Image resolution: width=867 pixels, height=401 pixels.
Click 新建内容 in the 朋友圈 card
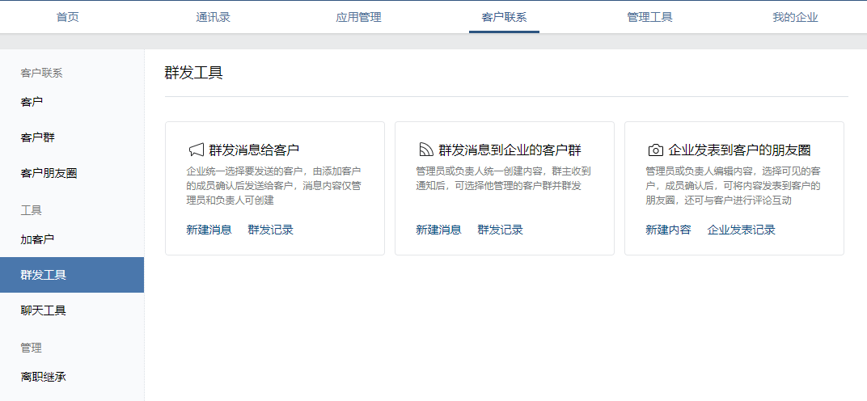pos(668,230)
